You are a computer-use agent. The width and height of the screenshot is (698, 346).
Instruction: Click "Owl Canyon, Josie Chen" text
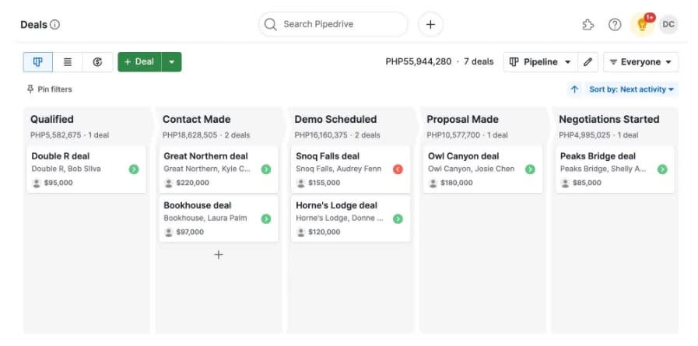coord(471,169)
